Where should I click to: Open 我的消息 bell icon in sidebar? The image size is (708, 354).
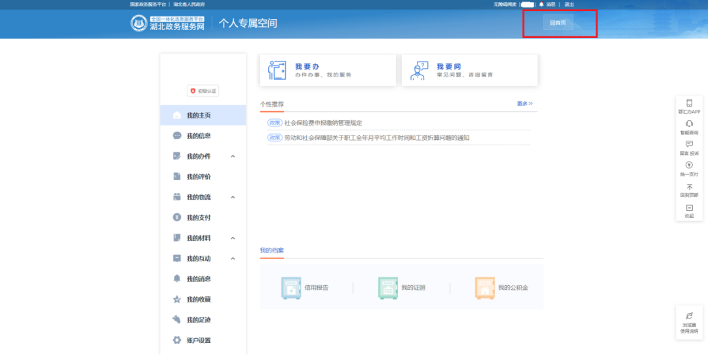177,279
